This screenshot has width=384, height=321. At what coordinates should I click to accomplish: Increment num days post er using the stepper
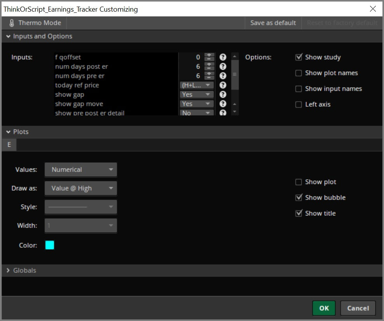coord(209,64)
